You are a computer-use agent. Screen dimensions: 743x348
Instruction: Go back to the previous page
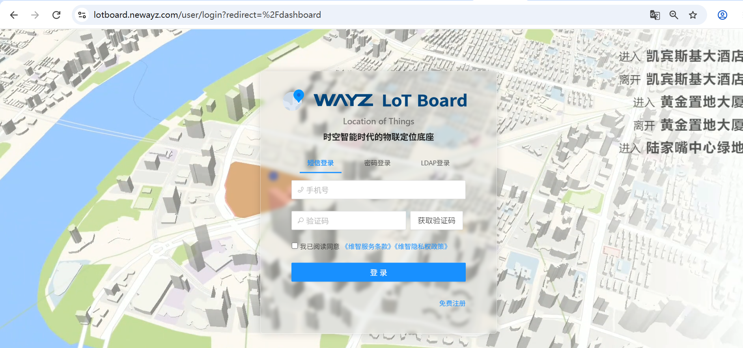pos(14,15)
